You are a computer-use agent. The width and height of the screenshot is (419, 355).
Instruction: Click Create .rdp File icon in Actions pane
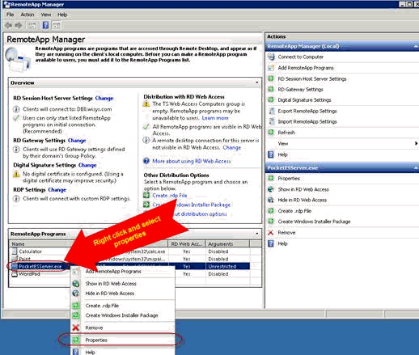(271, 211)
